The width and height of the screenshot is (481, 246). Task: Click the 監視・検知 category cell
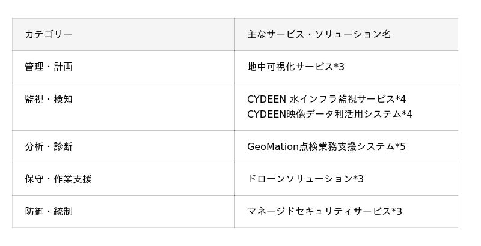pyautogui.click(x=48, y=99)
